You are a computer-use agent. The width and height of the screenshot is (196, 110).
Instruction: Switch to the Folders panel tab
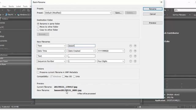[x=5, y=19]
